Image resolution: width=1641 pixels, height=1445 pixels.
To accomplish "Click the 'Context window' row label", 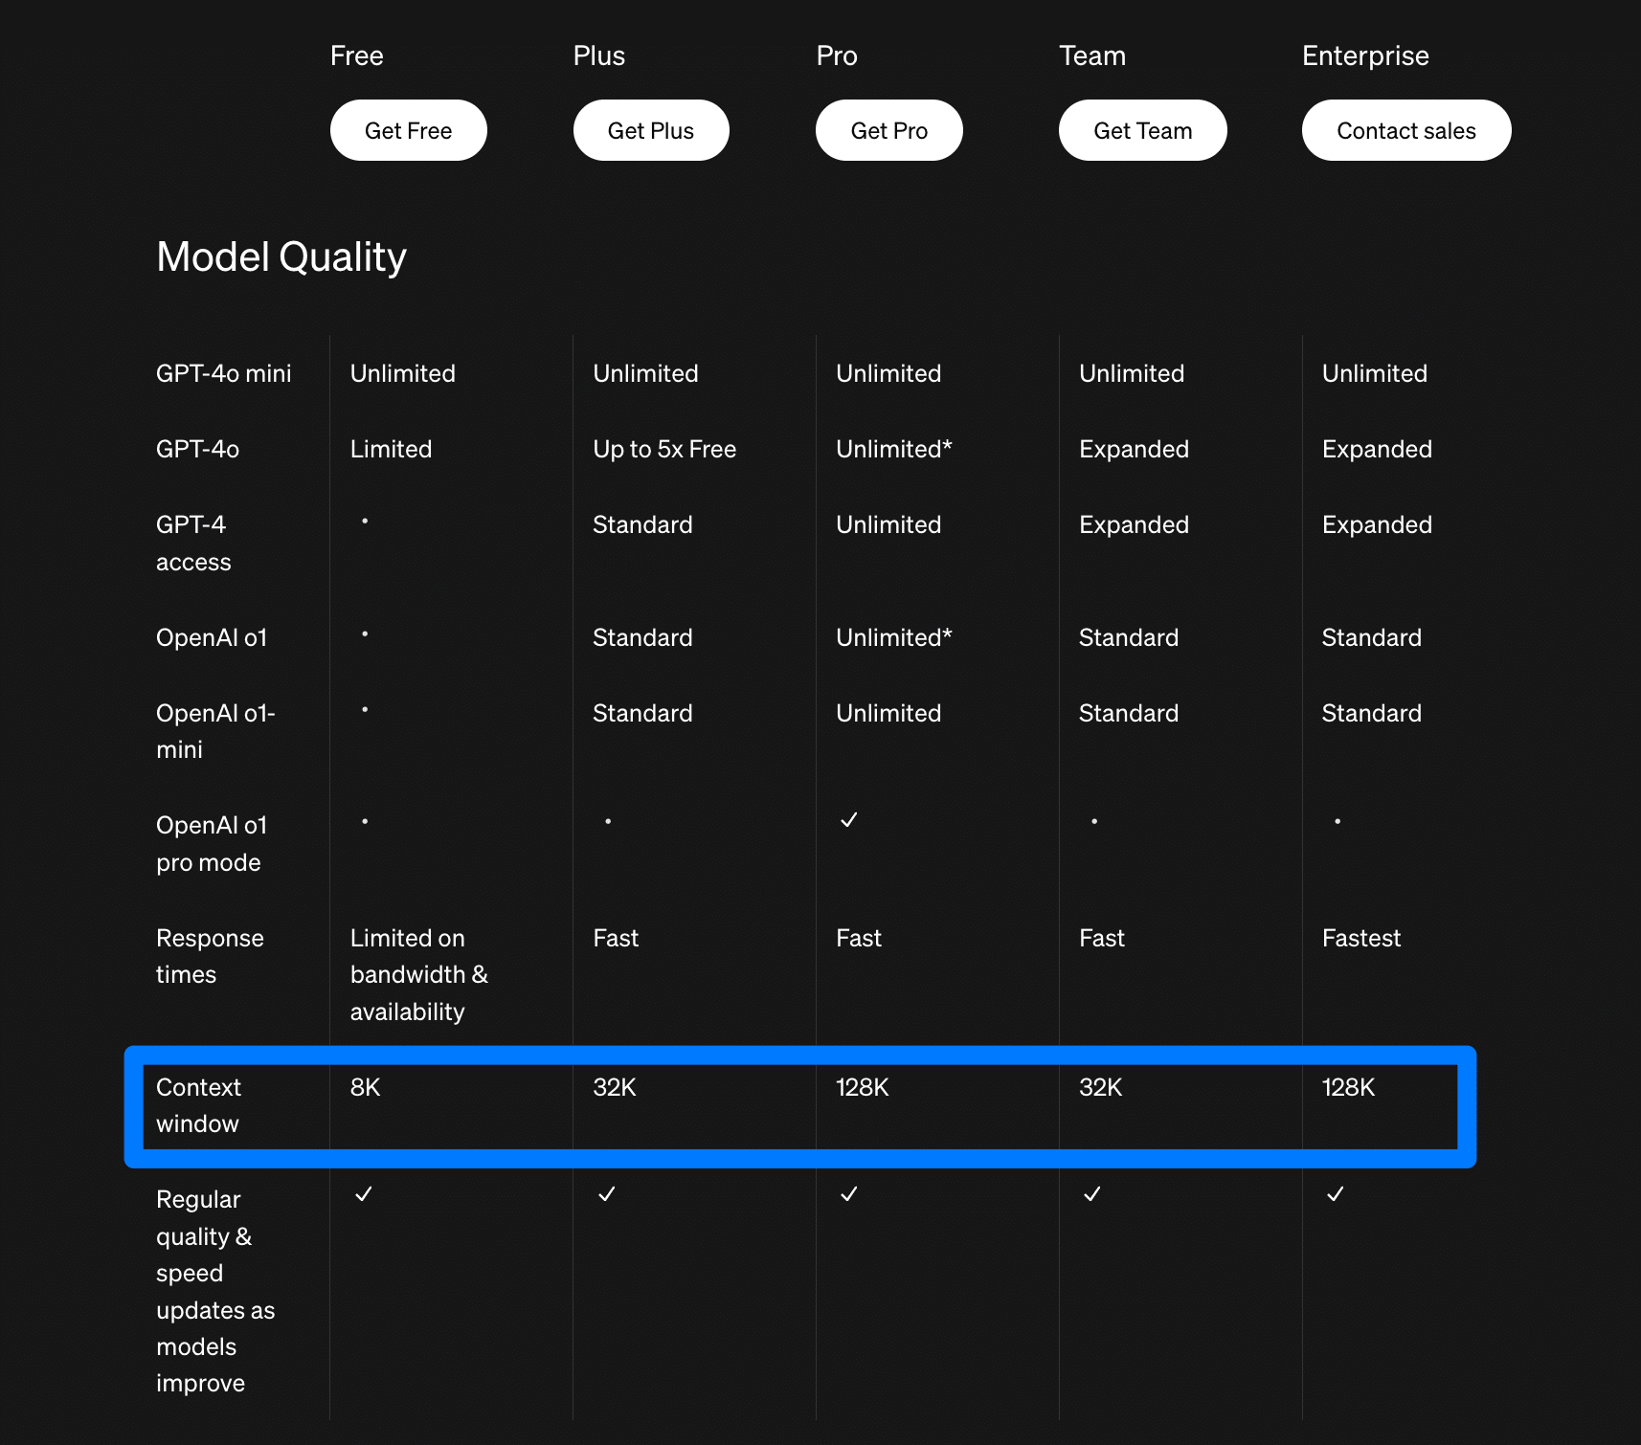I will tap(198, 1105).
